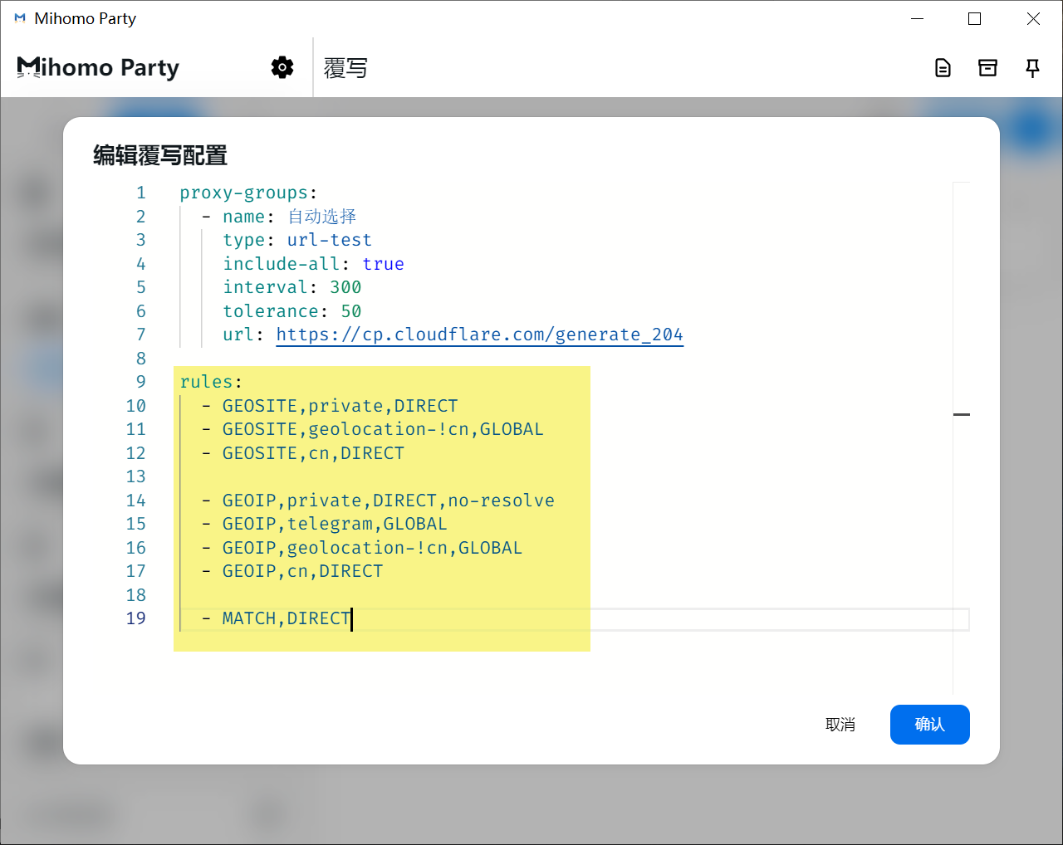Open settings via the gear icon

pyautogui.click(x=282, y=67)
